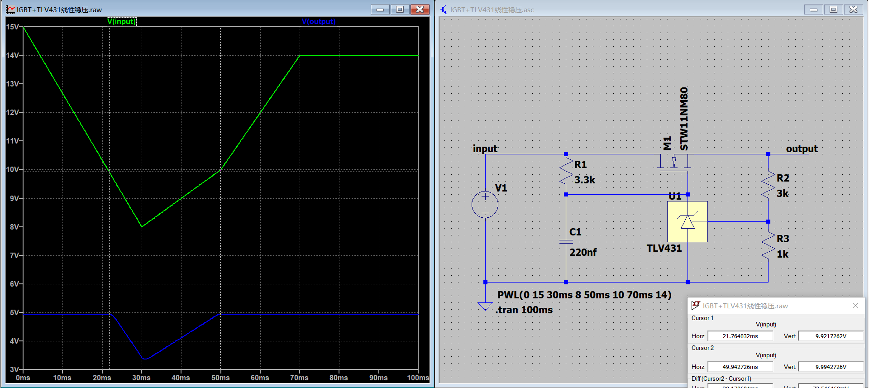Image resolution: width=869 pixels, height=388 pixels.
Task: Click the Cursor 1 Horz field 21.764032ms
Action: (740, 336)
